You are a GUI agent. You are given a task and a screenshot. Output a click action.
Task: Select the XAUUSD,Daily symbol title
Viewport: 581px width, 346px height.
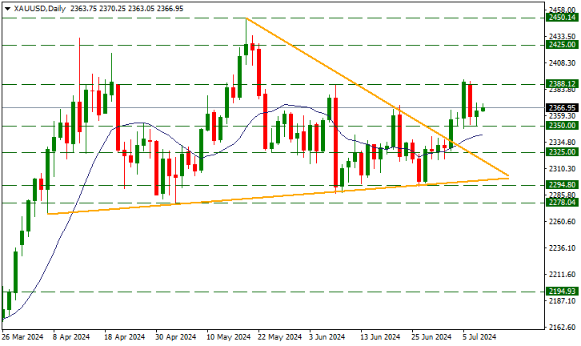pos(40,9)
